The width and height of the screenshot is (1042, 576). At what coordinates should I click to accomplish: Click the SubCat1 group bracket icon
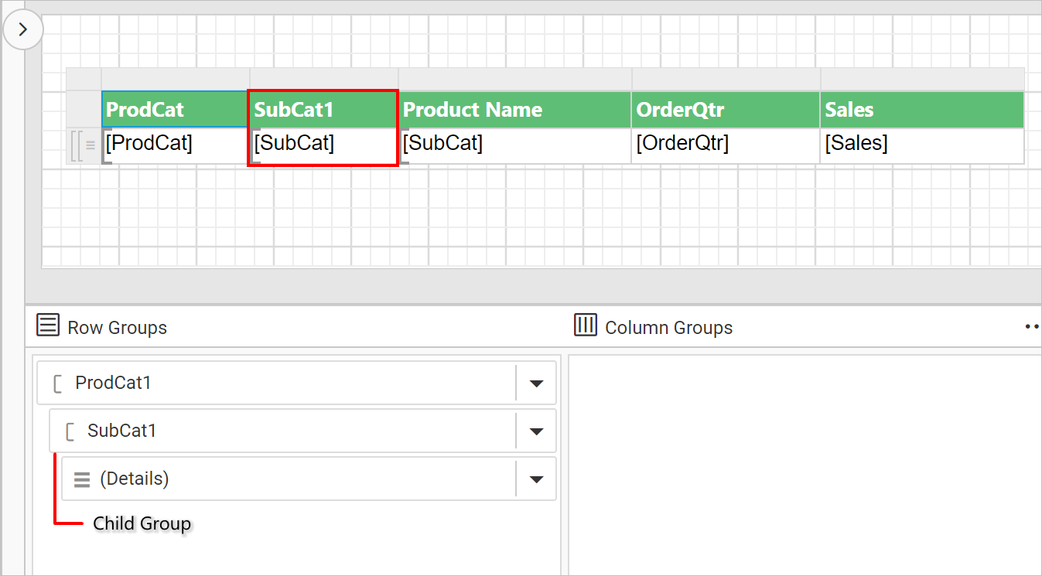click(70, 431)
